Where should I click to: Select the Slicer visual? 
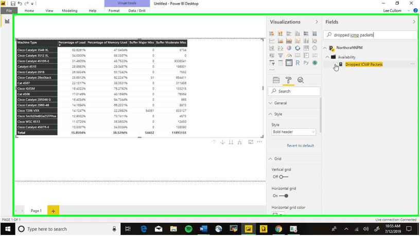click(272, 63)
